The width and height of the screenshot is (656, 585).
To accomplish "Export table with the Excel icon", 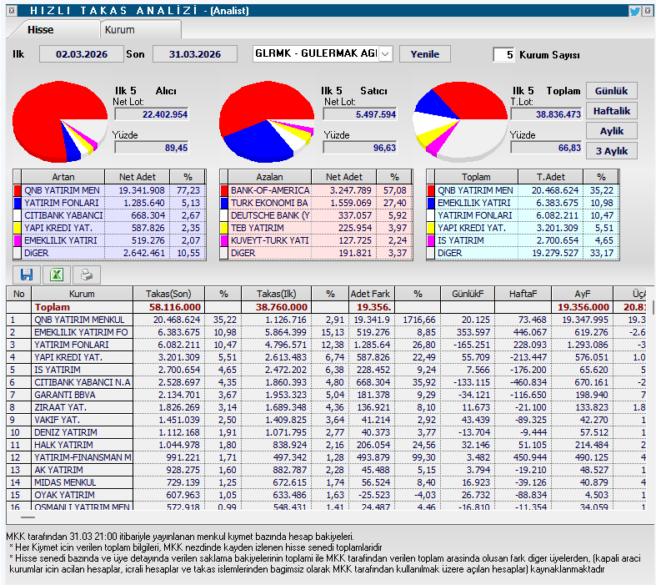I will pyautogui.click(x=57, y=275).
